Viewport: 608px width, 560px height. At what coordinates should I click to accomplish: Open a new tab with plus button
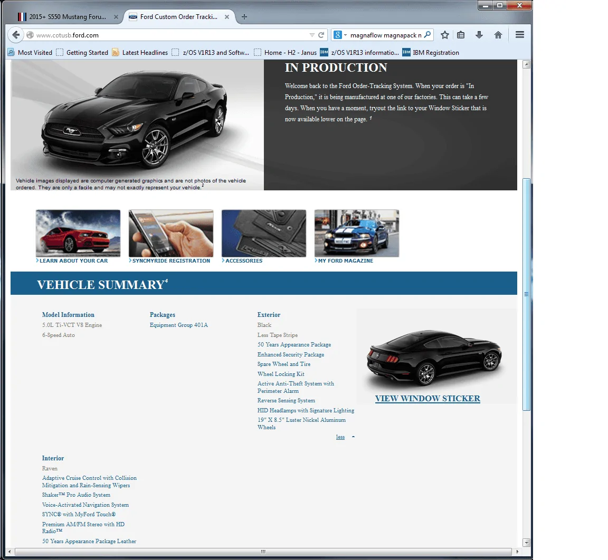point(244,17)
